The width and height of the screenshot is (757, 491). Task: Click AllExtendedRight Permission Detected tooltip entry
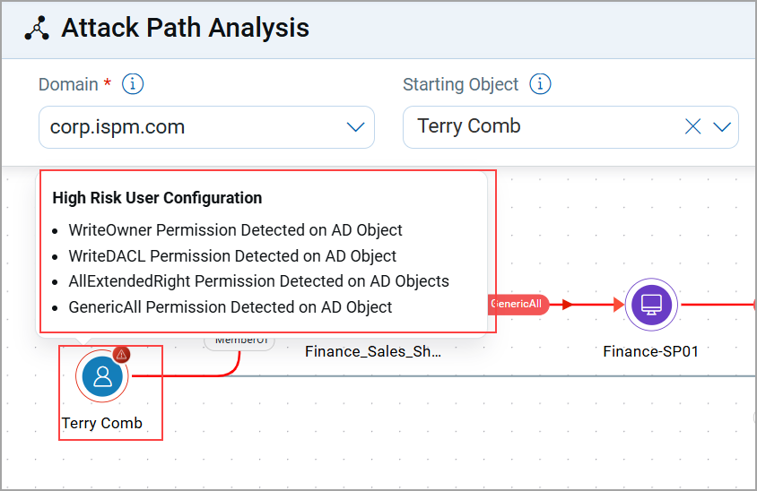258,281
